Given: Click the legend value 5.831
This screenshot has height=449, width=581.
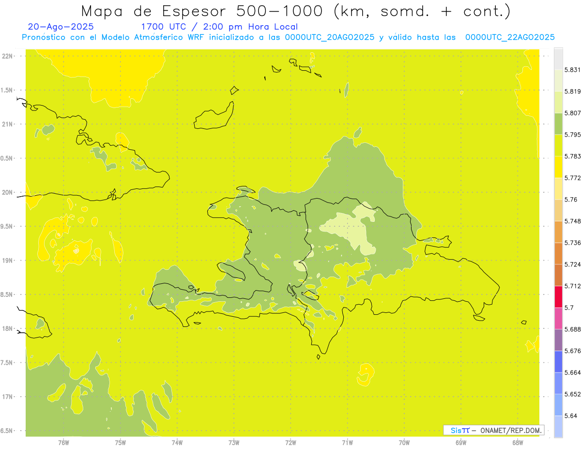Looking at the screenshot, I should pos(572,70).
